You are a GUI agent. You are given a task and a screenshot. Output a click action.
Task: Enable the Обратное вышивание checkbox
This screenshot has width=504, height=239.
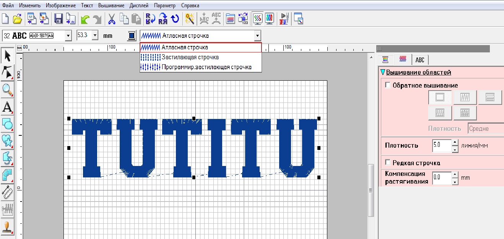(x=388, y=85)
